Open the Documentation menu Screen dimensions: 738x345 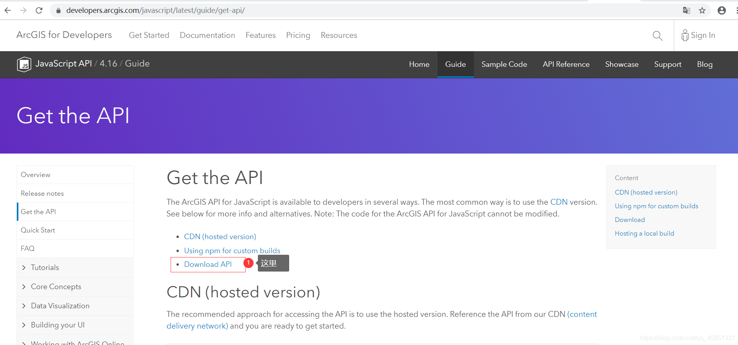click(207, 35)
